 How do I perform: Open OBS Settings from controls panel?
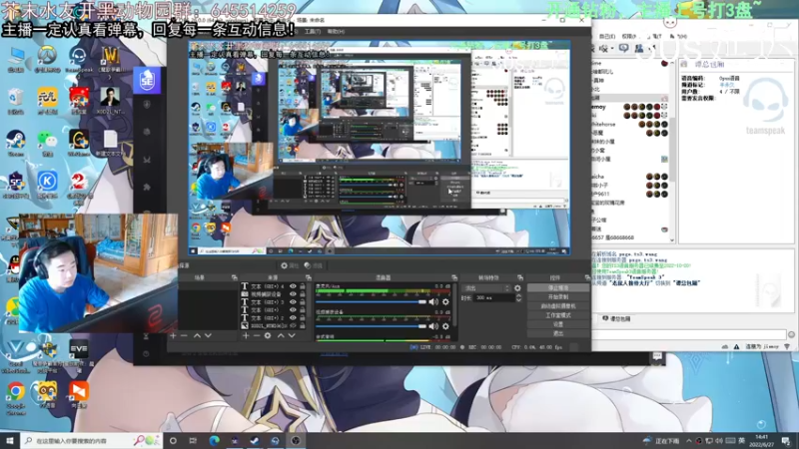(558, 324)
